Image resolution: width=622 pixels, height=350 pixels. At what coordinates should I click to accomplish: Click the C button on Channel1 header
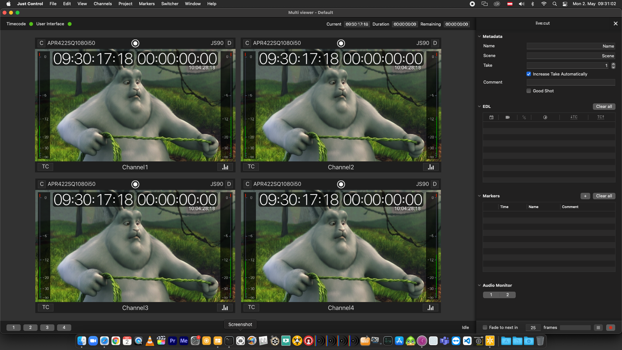(41, 43)
